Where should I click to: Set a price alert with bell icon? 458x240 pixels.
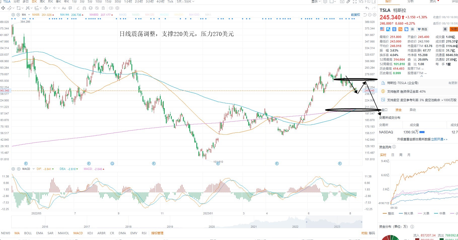(x=445, y=29)
